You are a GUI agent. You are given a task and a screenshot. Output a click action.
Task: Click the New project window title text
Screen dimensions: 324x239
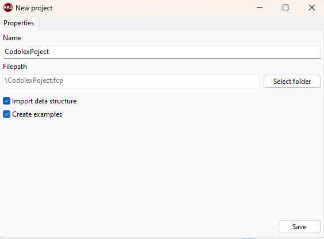pyautogui.click(x=34, y=8)
